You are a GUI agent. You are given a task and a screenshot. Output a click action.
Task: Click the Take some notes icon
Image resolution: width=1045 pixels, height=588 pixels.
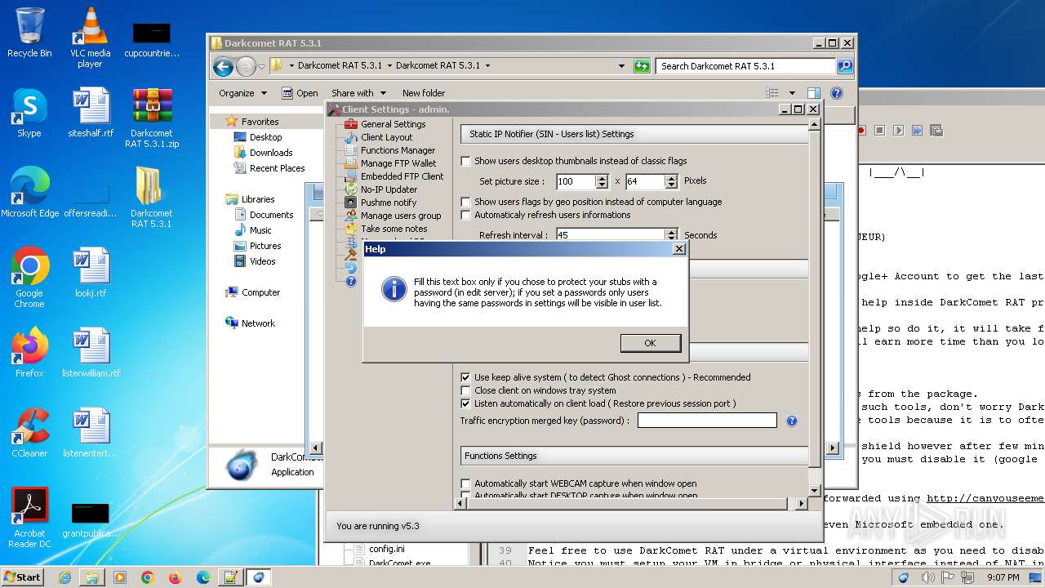click(x=350, y=229)
